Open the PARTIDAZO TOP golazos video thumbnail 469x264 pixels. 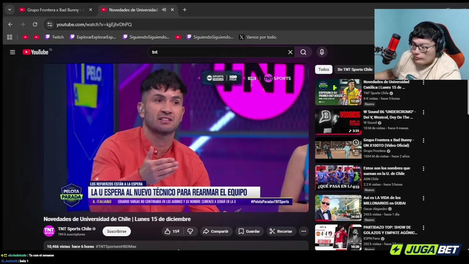pos(338,237)
